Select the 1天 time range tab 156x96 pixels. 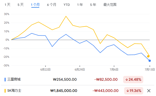(x=8, y=5)
